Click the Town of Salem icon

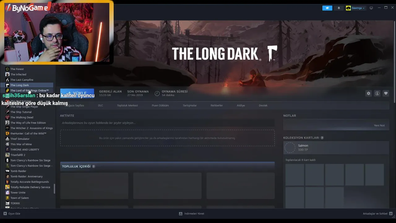(7, 198)
